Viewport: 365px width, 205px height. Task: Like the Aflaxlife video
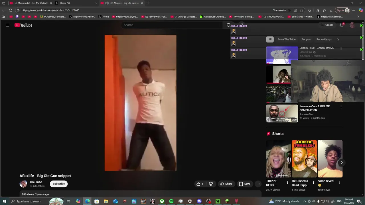click(x=200, y=184)
